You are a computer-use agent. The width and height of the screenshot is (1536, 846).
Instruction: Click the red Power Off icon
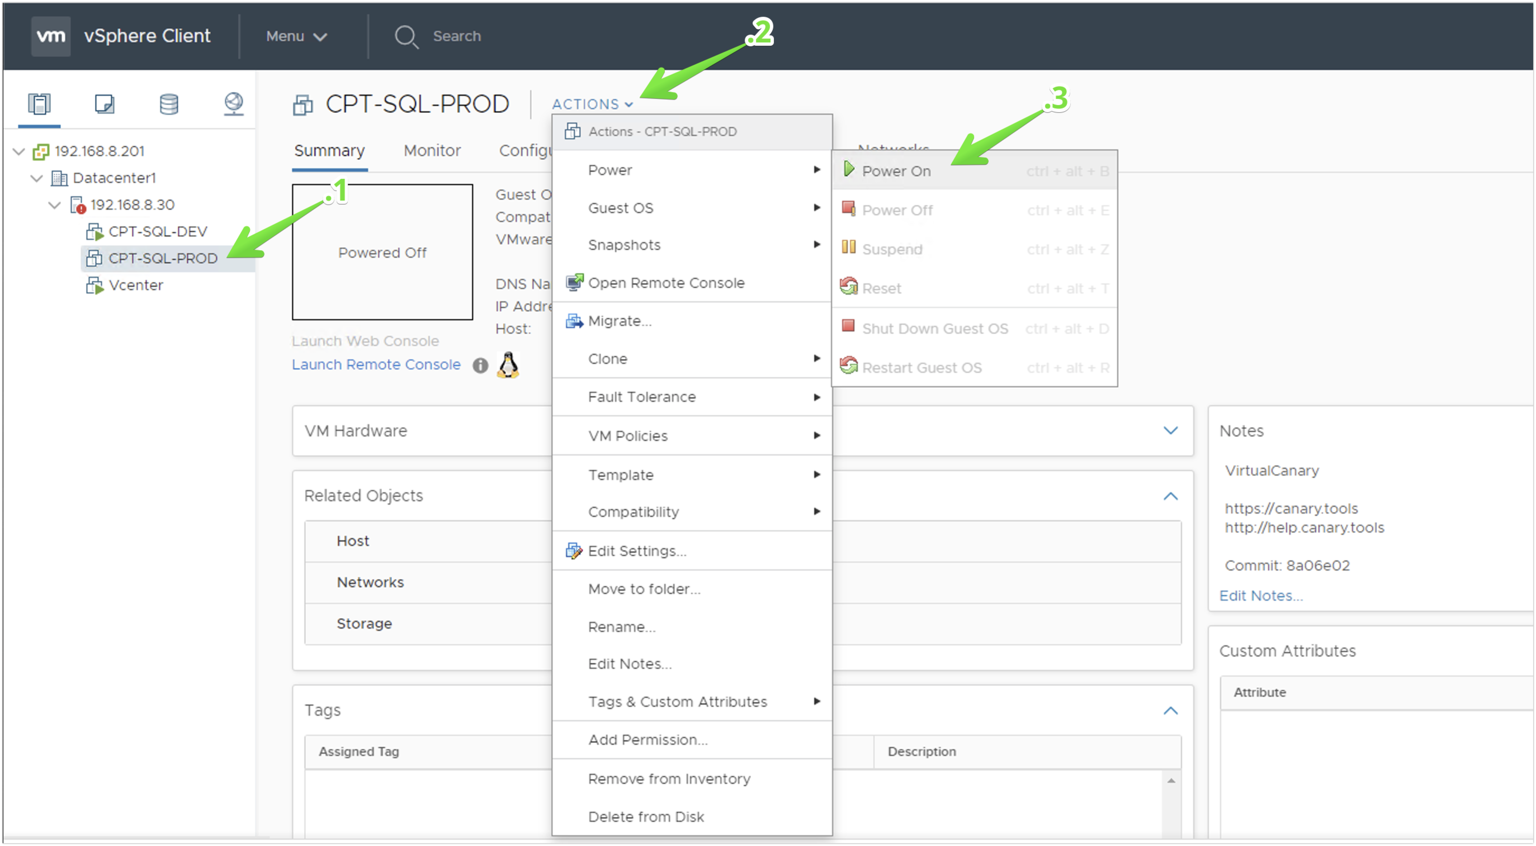(x=849, y=208)
